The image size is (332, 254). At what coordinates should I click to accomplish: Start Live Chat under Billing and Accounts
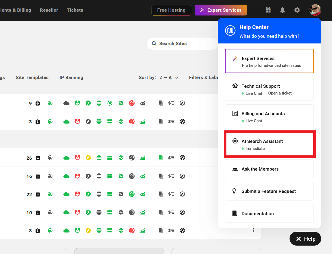pos(252,121)
